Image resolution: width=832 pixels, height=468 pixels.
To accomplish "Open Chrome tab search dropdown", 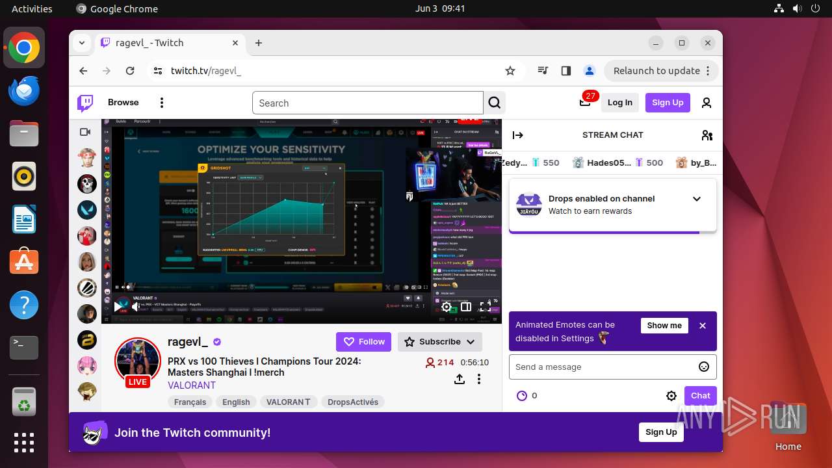I will point(82,43).
